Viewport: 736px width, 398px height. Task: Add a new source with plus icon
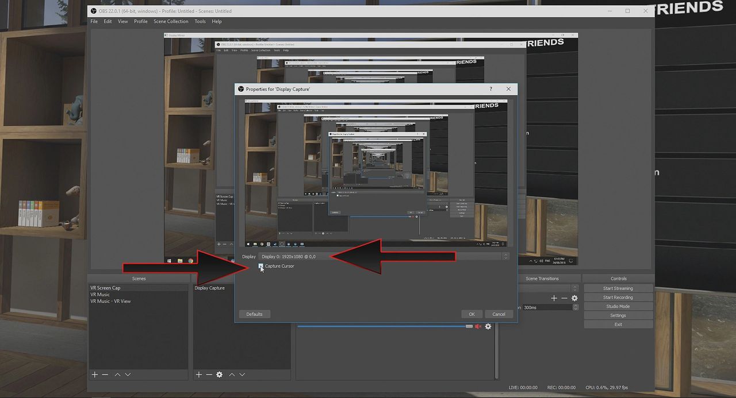198,374
